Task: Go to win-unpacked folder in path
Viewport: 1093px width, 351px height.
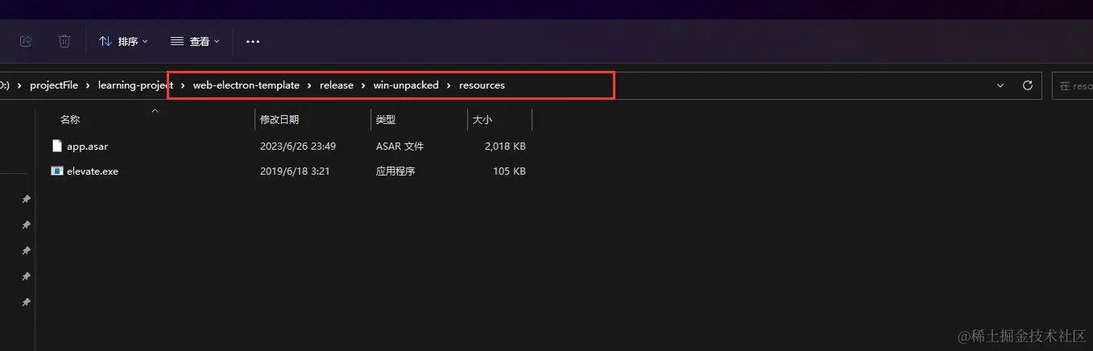Action: [x=406, y=85]
